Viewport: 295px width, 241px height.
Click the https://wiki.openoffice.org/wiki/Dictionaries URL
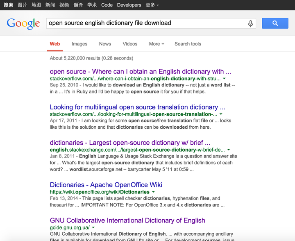click(x=100, y=192)
